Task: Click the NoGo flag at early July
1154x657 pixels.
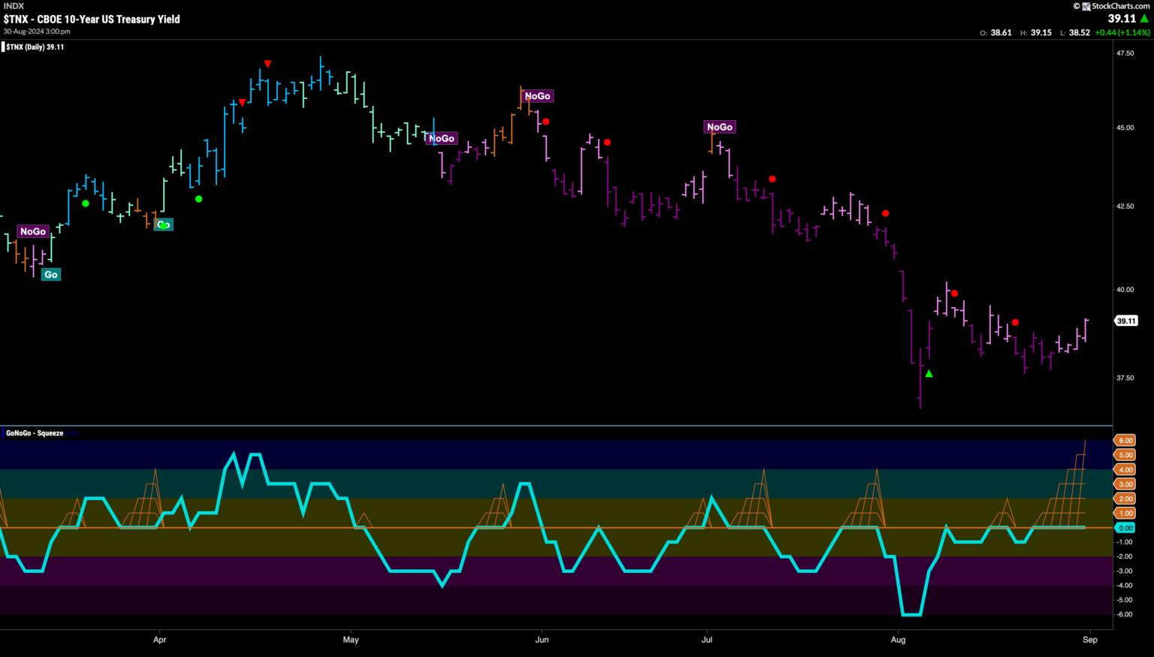Action: (x=719, y=127)
